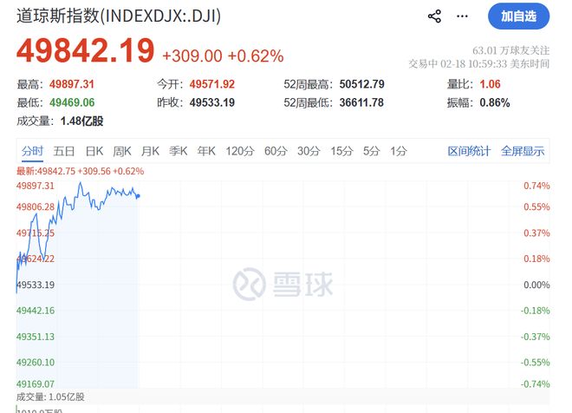Open the 1分 interval tab

398,151
